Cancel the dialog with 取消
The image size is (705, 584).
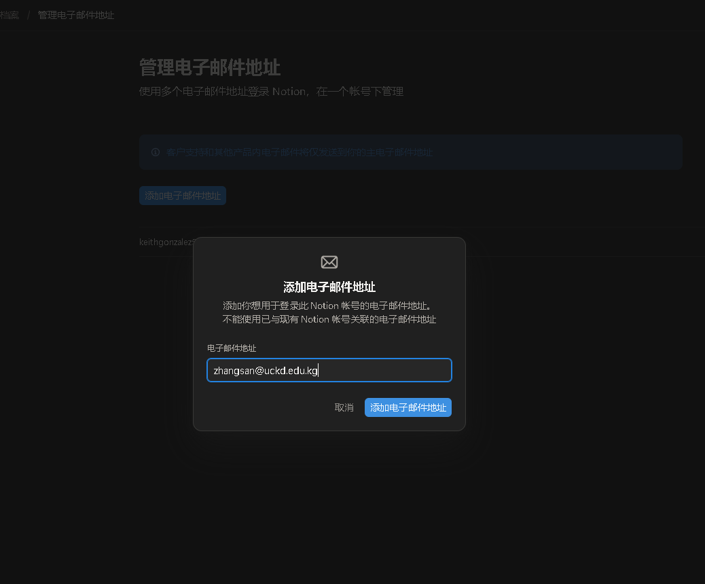click(344, 407)
